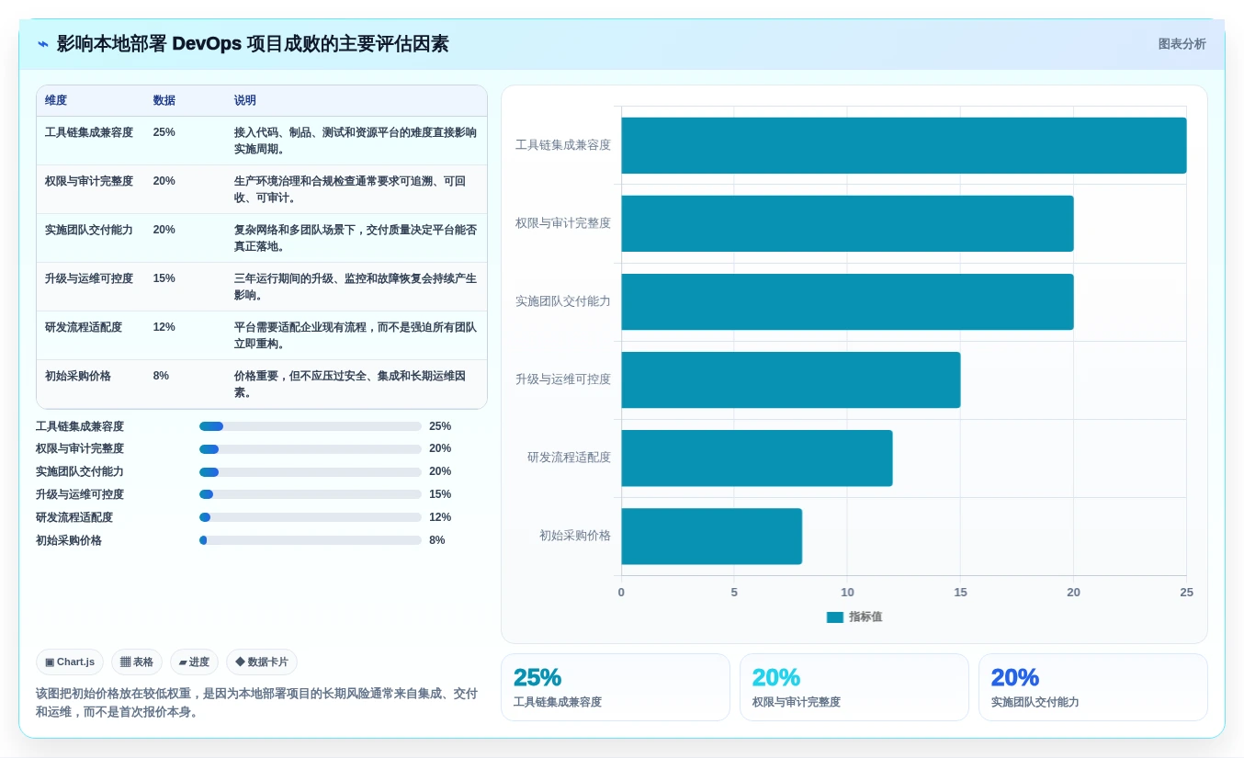Click the 实施团队交付能力 chart bar
This screenshot has height=758, width=1244.
pyautogui.click(x=847, y=301)
